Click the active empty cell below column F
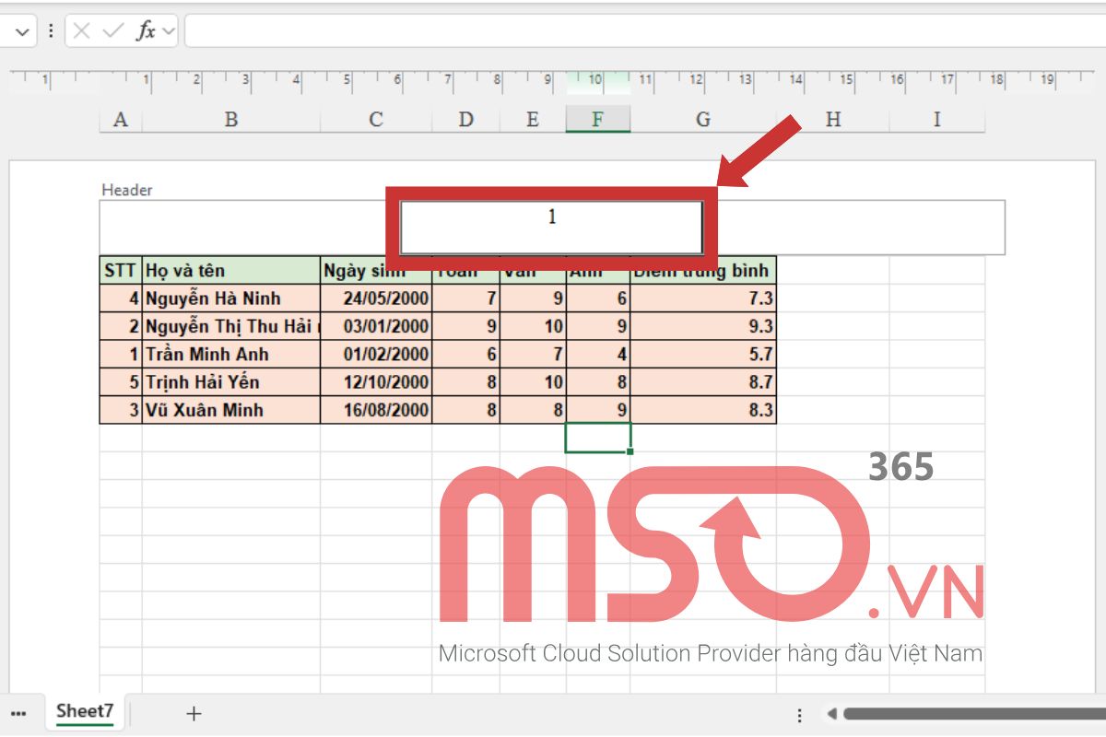The image size is (1106, 737). pos(598,438)
